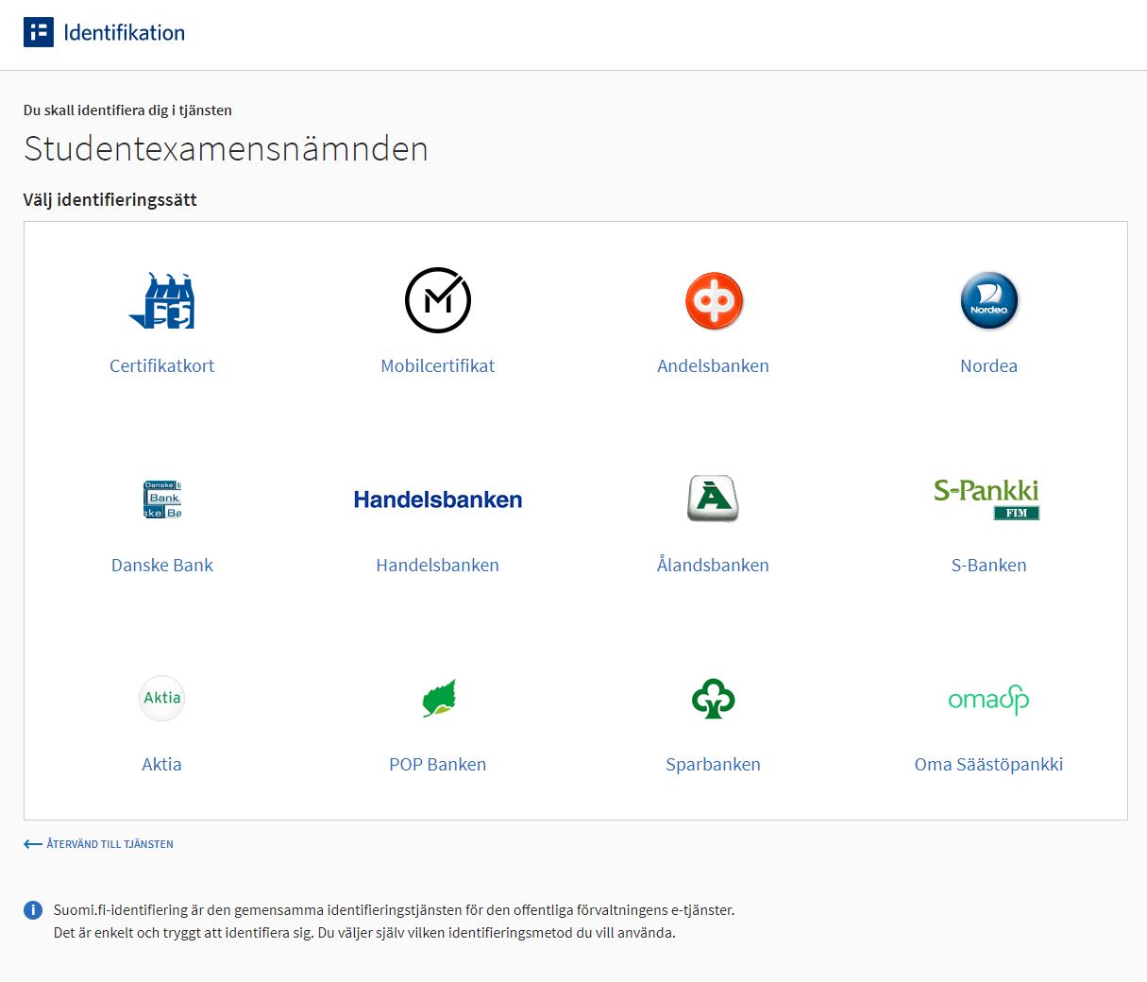Pick the omaSp logo

(x=988, y=699)
